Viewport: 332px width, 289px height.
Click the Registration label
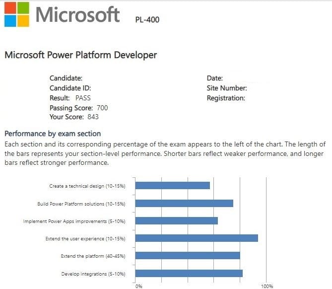tap(226, 98)
